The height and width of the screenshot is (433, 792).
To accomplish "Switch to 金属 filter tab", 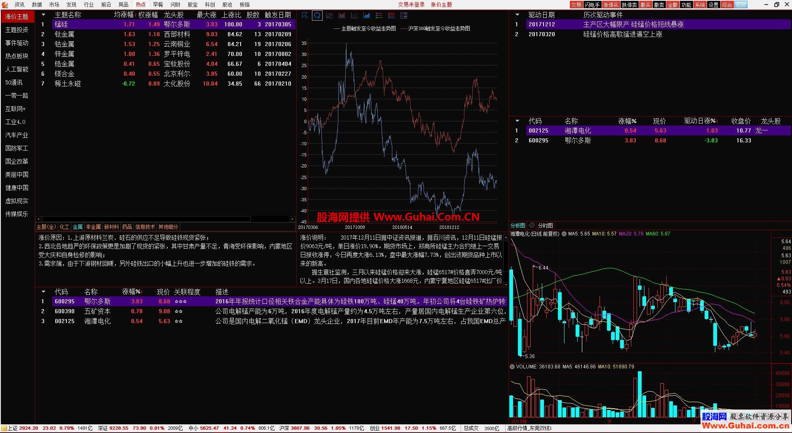I will point(77,227).
